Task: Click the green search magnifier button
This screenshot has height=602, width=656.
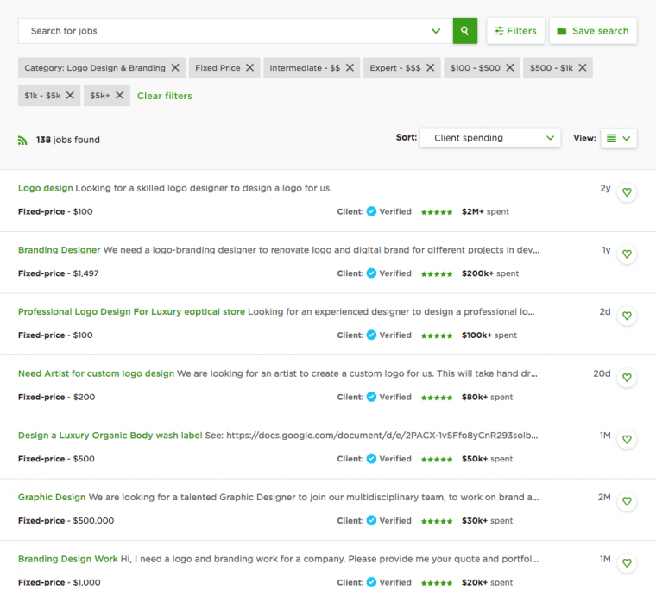Action: point(464,31)
